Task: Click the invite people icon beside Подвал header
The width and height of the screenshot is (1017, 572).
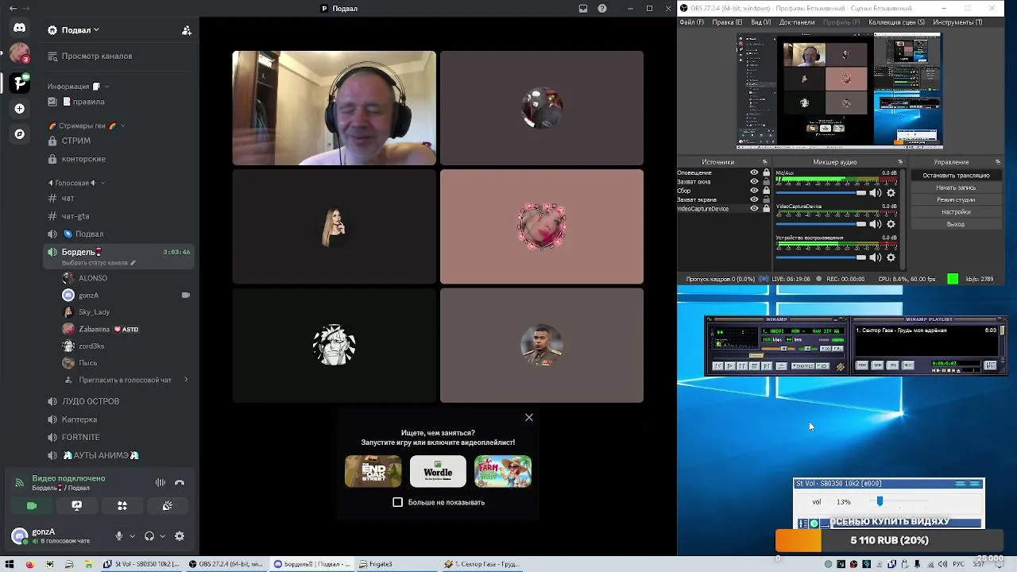Action: pos(187,30)
